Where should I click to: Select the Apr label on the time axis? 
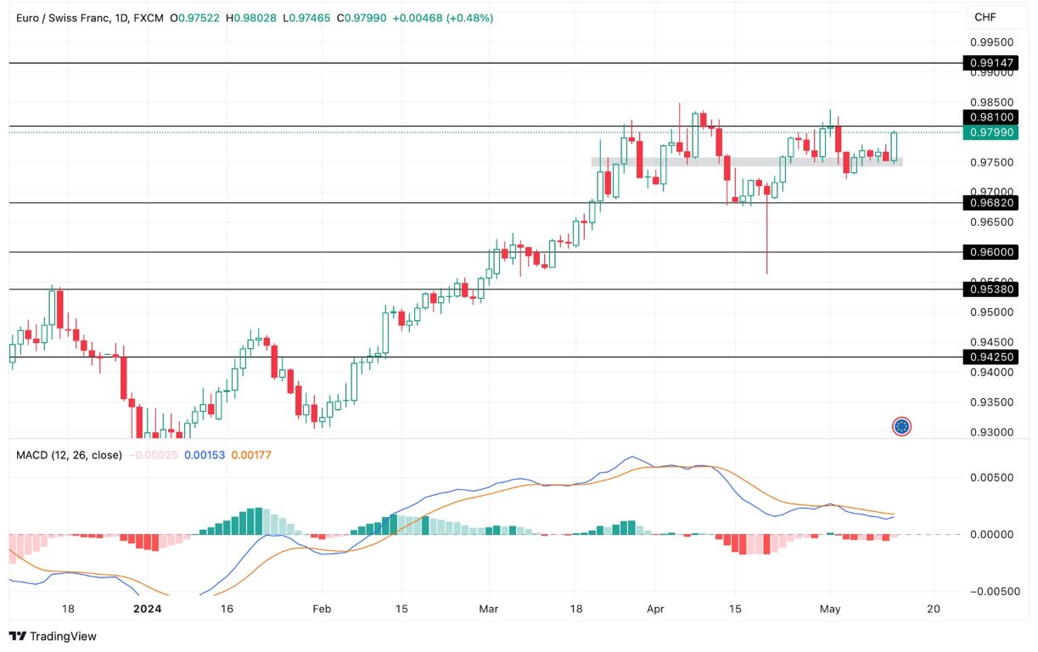pyautogui.click(x=657, y=609)
